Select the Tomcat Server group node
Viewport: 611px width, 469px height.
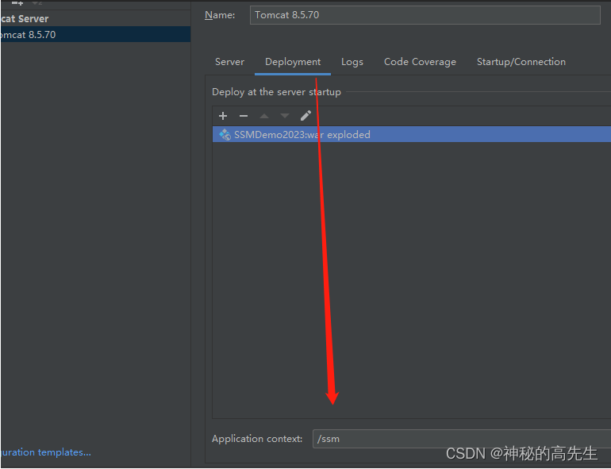24,19
